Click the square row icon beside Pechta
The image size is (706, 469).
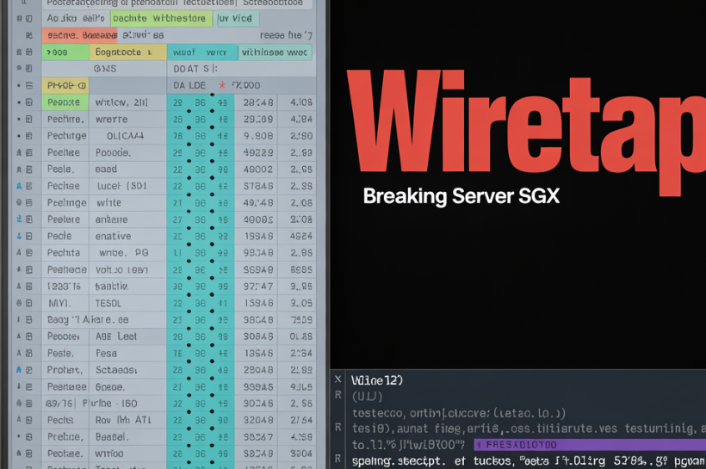click(x=28, y=253)
